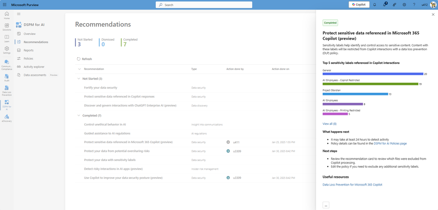Screen dimensions: 438x210
Task: Open Learn in the left rail
Action: click(7, 38)
